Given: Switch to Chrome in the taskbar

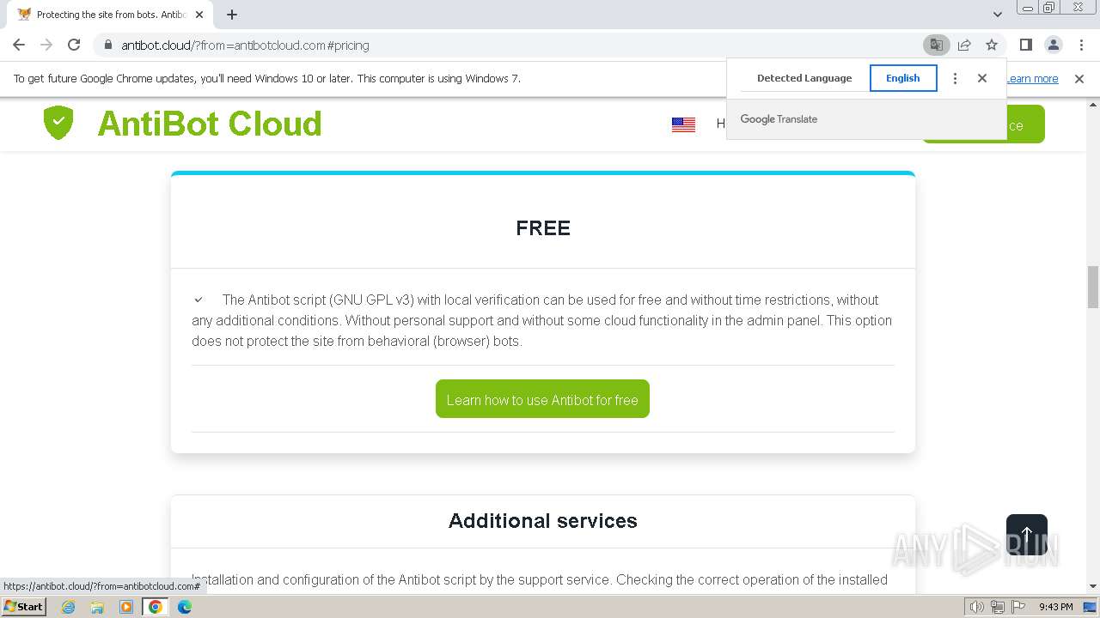Looking at the screenshot, I should tap(156, 607).
